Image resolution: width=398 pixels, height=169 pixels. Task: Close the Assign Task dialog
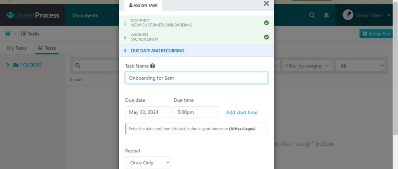pos(266,4)
